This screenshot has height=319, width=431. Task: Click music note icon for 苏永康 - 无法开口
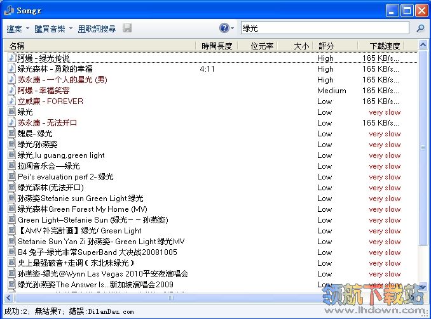point(11,122)
